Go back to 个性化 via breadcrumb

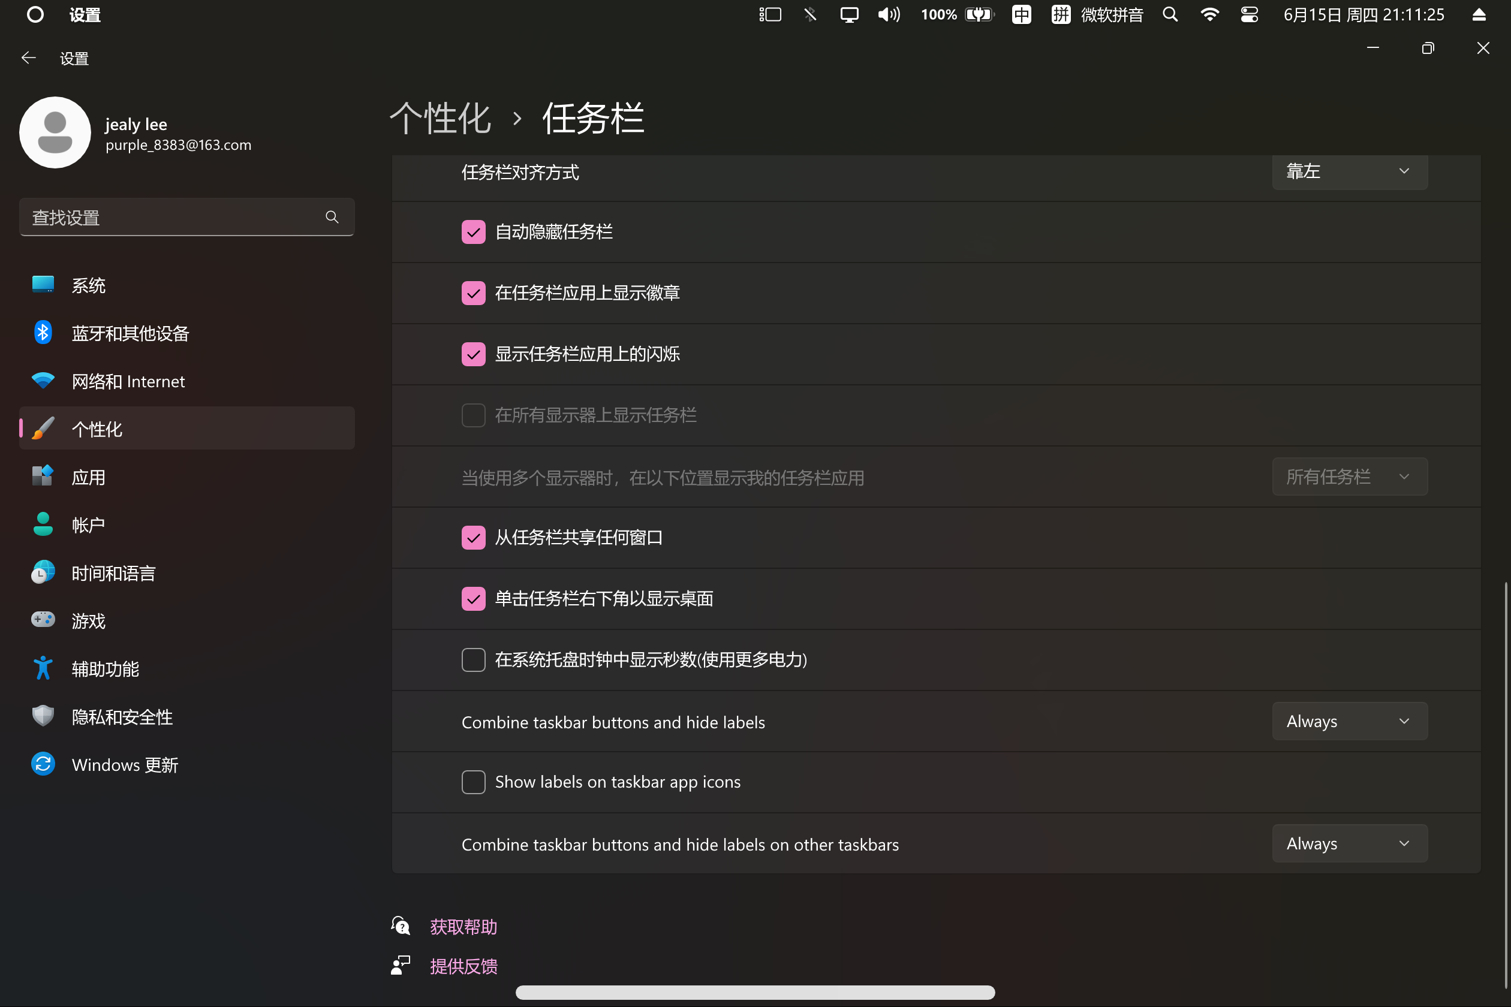pos(441,118)
